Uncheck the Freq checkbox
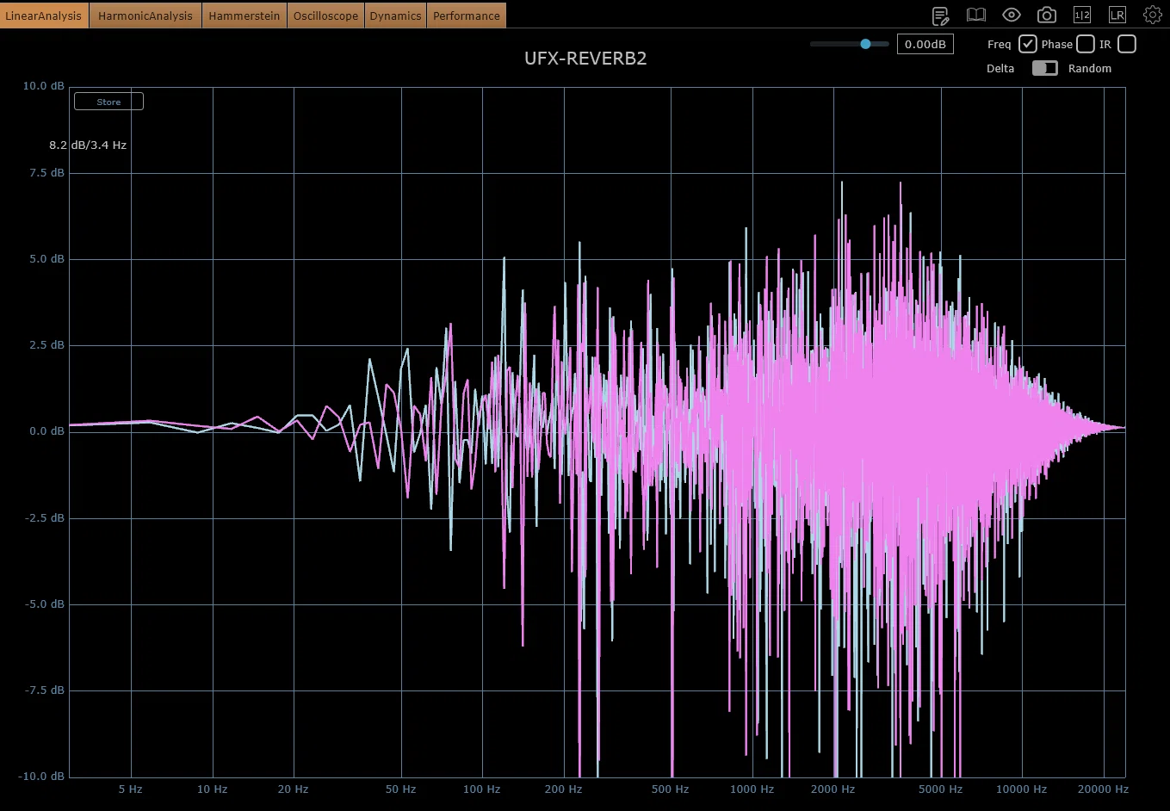Screen dimensions: 1170x811 (x=1027, y=44)
